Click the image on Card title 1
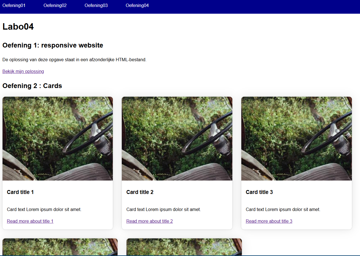Screen dimensions: 360x256 point(58,139)
